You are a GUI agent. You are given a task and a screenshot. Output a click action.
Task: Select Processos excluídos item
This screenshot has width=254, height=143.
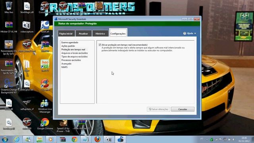(x=71, y=60)
